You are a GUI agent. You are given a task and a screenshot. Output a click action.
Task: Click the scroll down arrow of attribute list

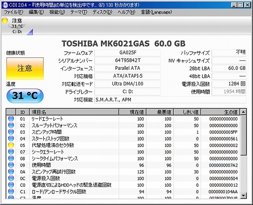click(243, 195)
